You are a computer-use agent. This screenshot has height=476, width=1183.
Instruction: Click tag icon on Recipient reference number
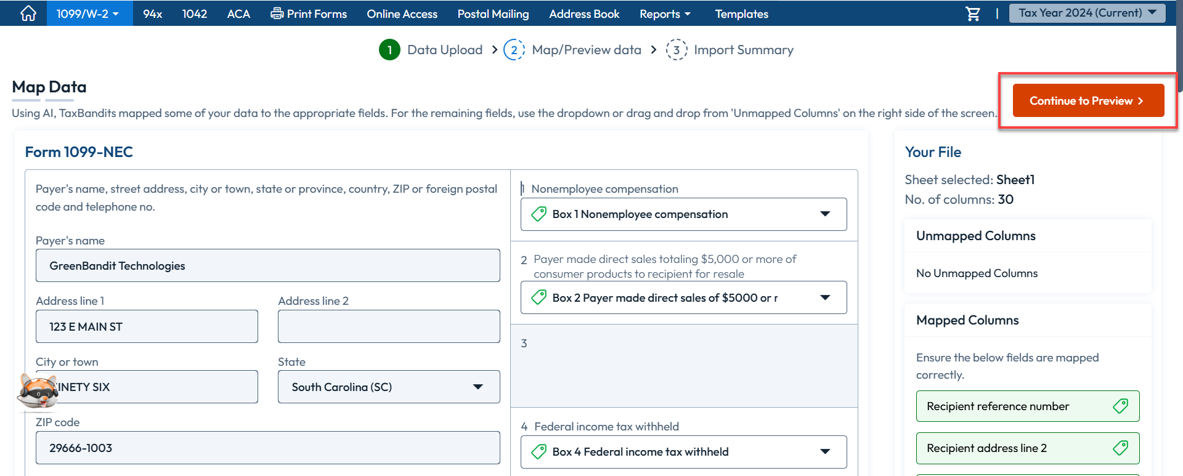(x=1121, y=406)
